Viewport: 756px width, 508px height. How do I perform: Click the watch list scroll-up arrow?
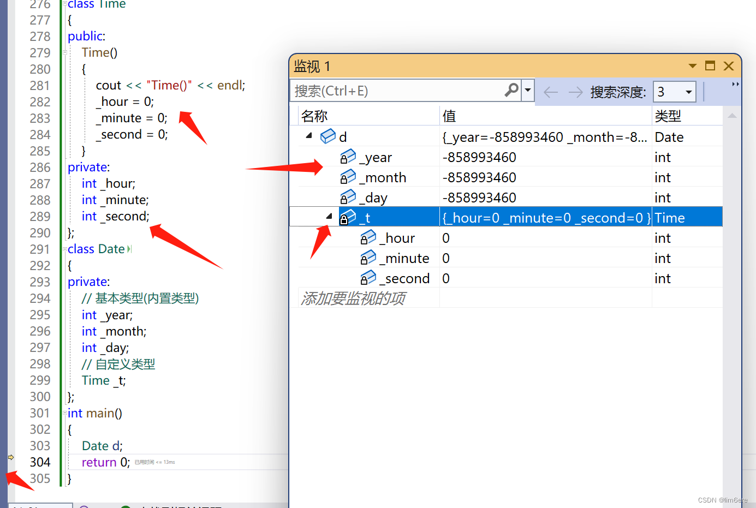pos(733,115)
